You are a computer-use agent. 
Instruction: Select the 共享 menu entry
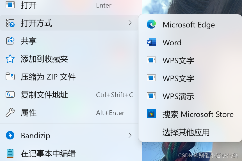click(x=69, y=41)
